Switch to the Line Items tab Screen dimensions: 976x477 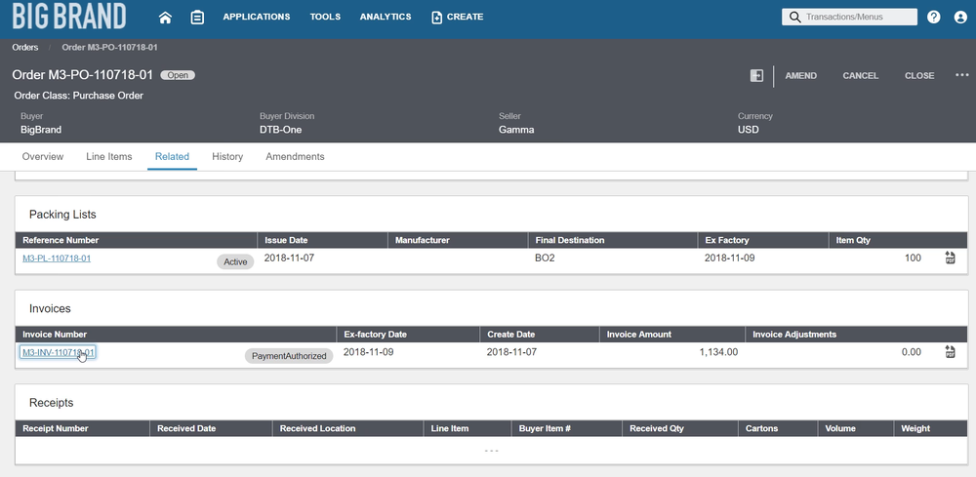click(109, 157)
